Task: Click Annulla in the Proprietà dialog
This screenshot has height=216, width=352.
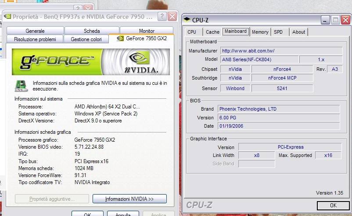Action: tap(123, 213)
